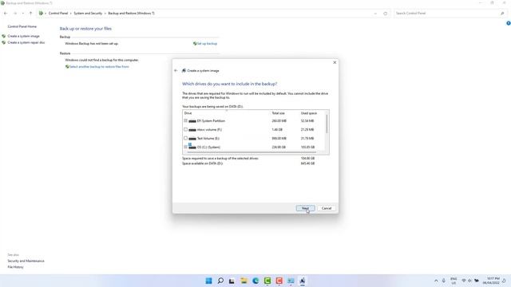Click 'System and Security' in the breadcrumb

pyautogui.click(x=88, y=14)
